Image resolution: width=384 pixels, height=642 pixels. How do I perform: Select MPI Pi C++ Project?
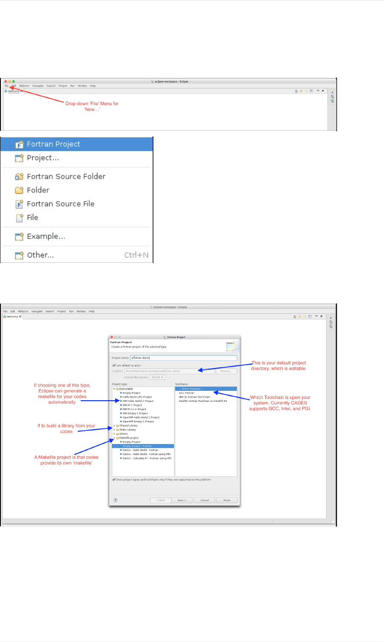pyautogui.click(x=134, y=409)
